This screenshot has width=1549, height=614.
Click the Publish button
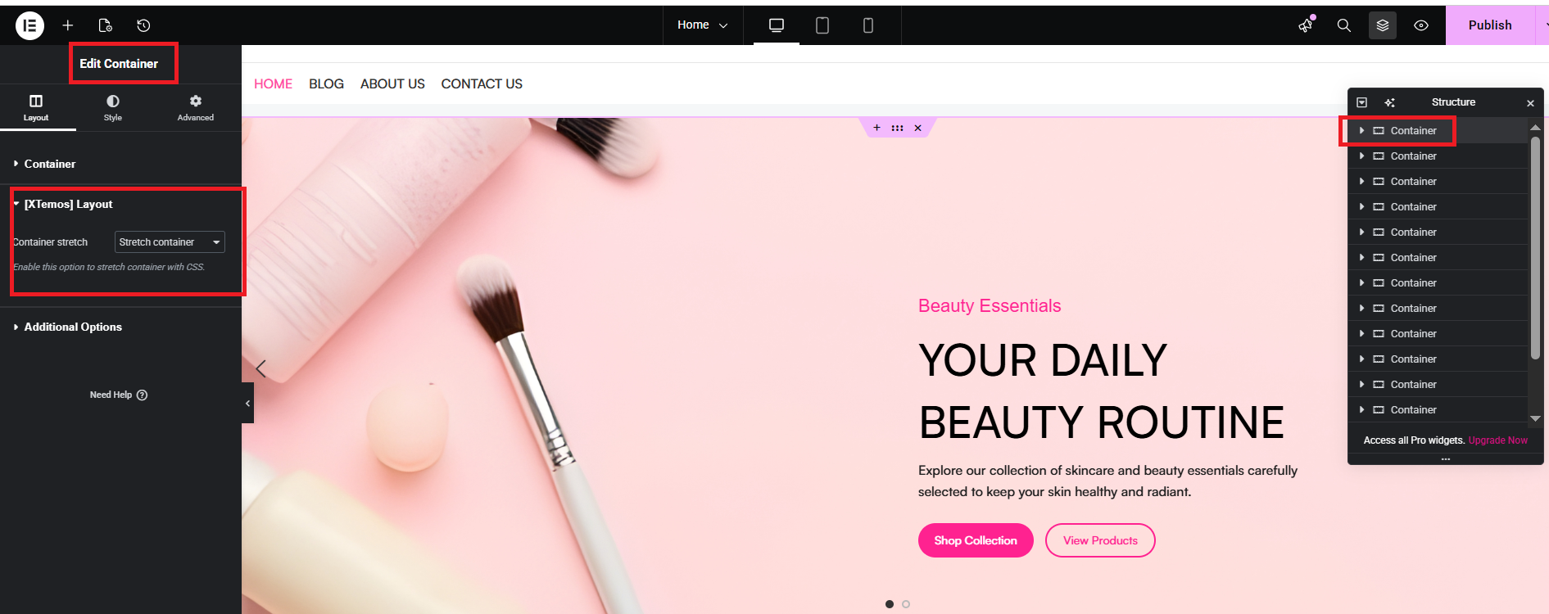1490,25
